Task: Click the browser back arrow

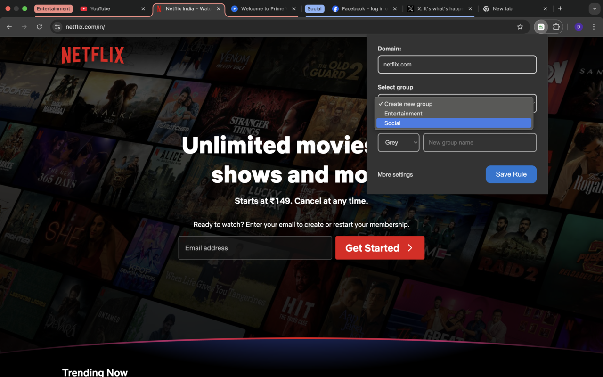Action: 9,27
